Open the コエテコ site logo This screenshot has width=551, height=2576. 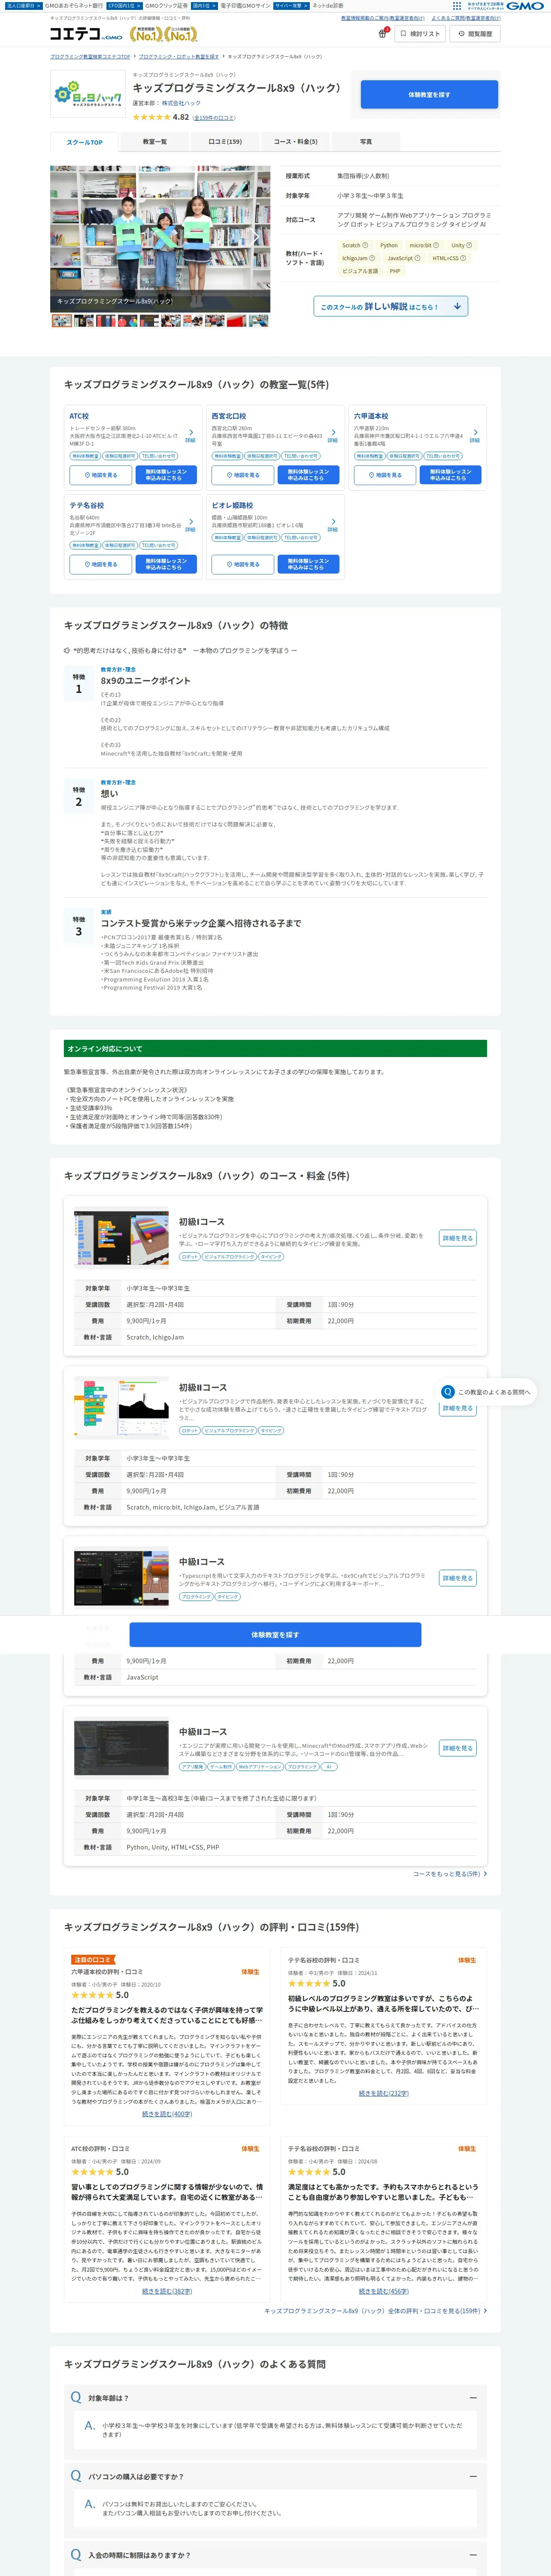[x=86, y=34]
